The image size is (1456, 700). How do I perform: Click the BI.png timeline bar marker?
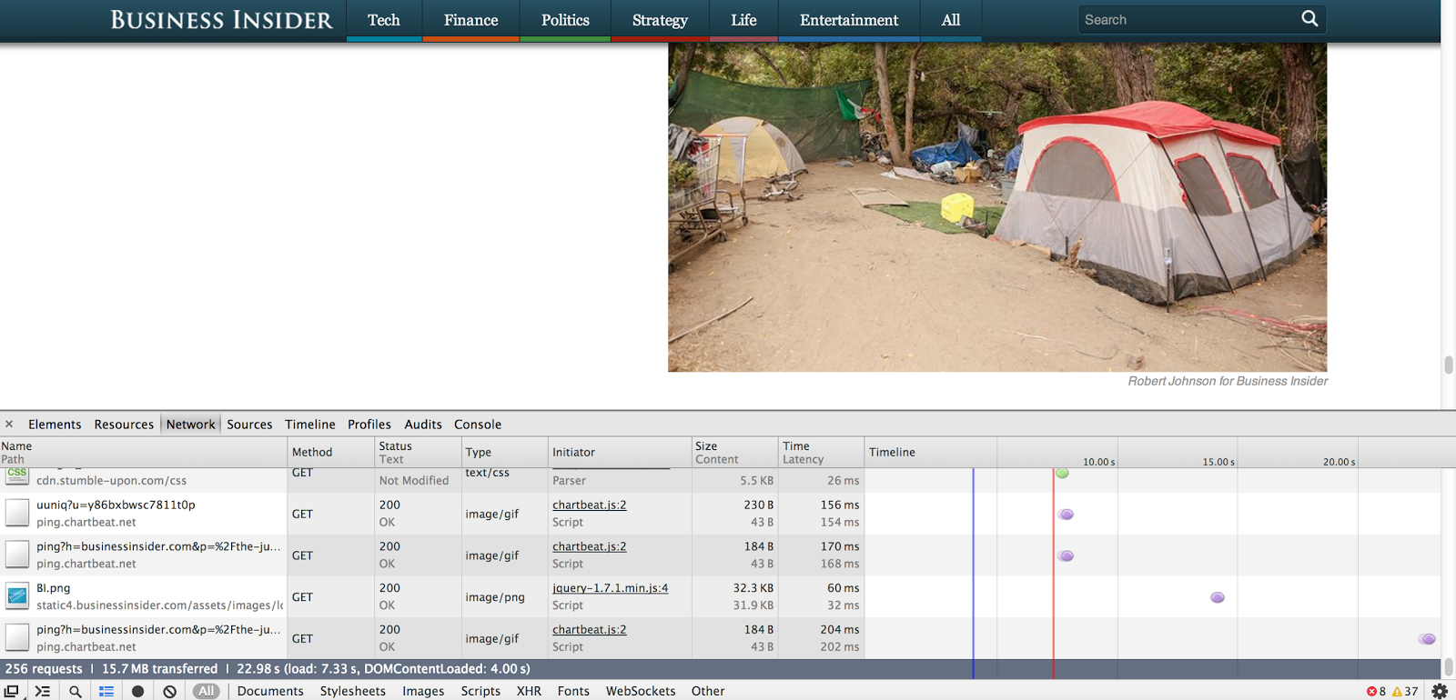click(1217, 597)
